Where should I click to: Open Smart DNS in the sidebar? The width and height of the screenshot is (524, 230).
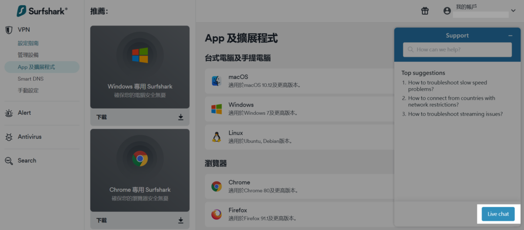pyautogui.click(x=30, y=79)
